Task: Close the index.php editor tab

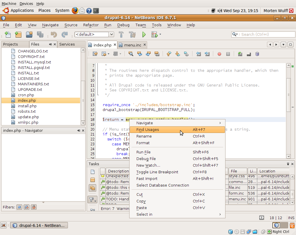Action: point(115,45)
